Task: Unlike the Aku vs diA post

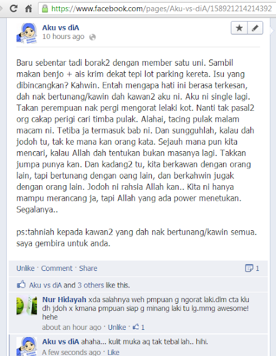Action: [x=25, y=268]
